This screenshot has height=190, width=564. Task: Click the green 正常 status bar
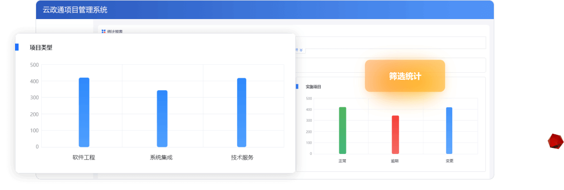[342, 130]
